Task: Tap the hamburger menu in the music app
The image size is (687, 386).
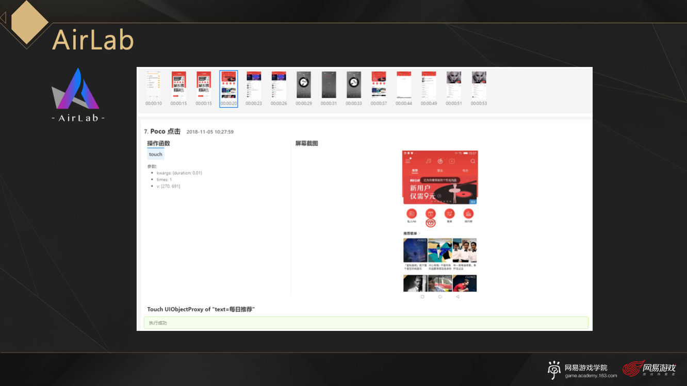Action: 408,161
